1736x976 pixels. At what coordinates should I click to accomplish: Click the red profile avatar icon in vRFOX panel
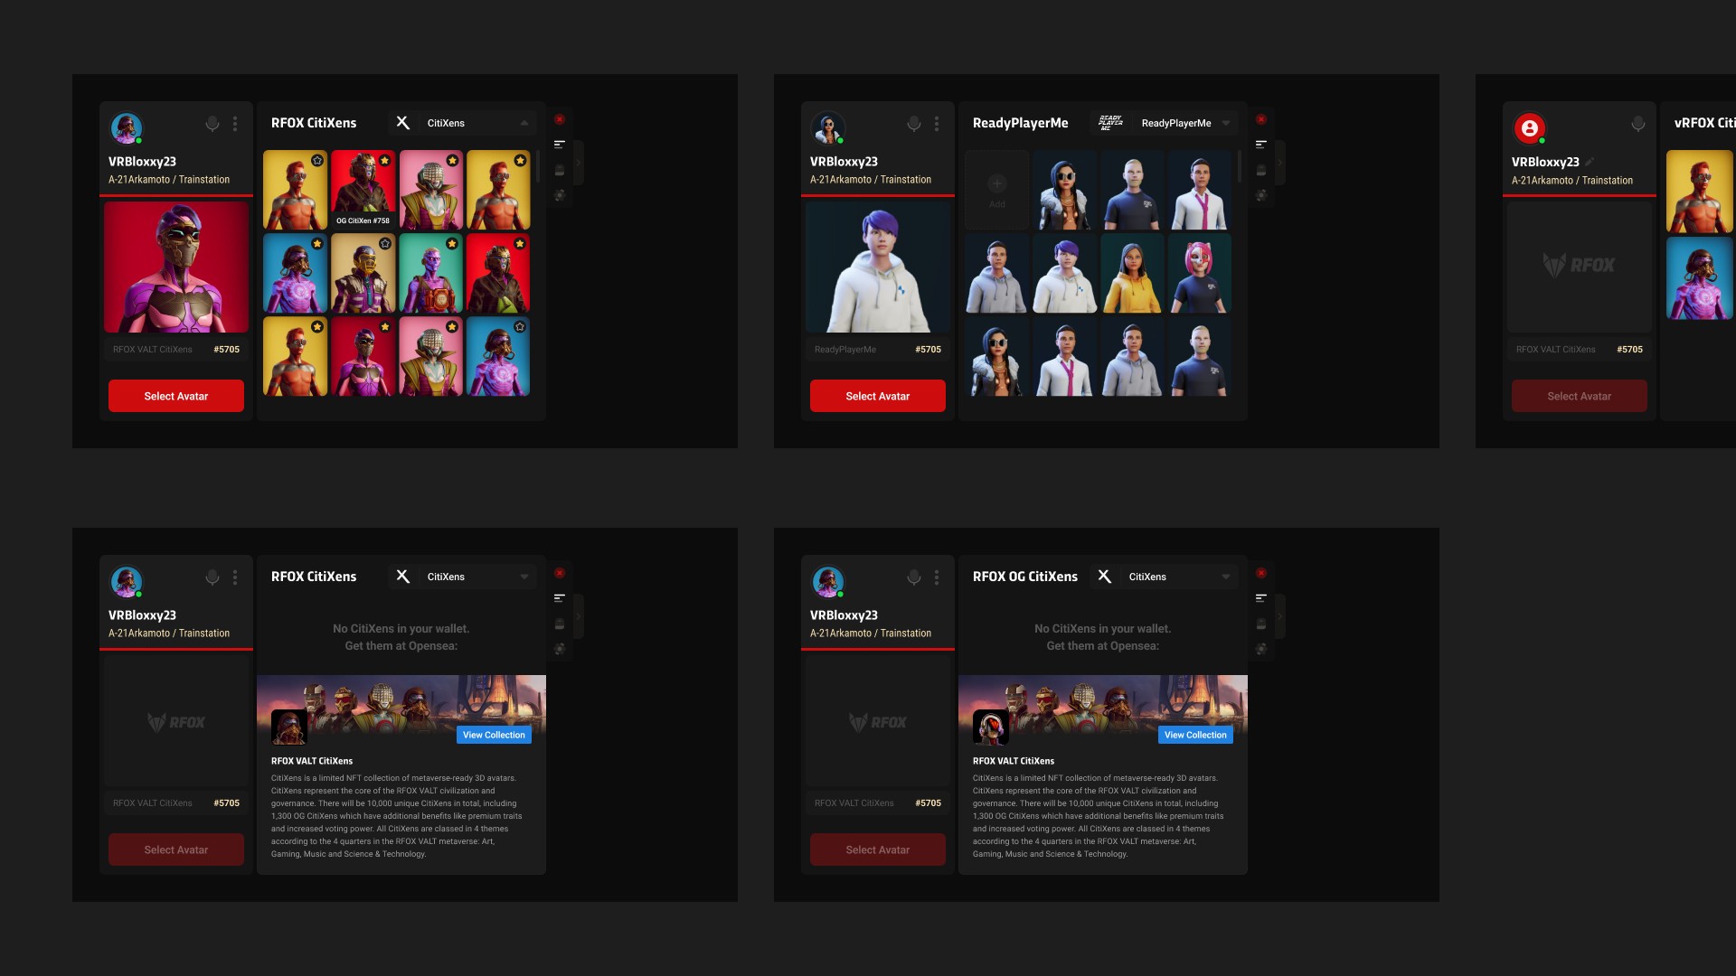coord(1530,128)
